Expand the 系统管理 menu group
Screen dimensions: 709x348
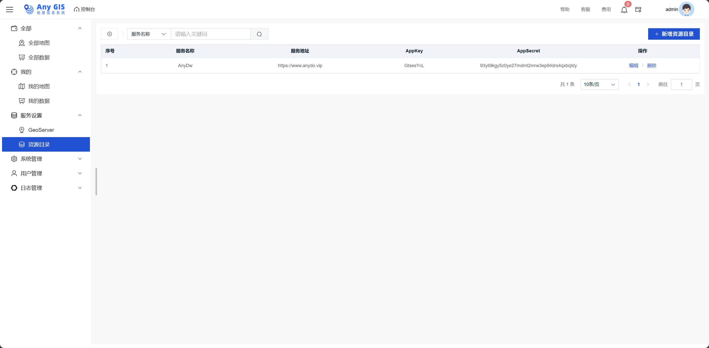(x=80, y=159)
